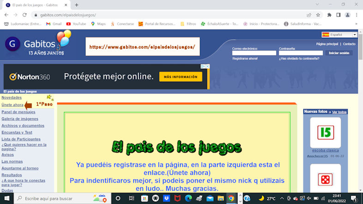
Task: Open Novedades in the sidebar
Action: click(12, 97)
